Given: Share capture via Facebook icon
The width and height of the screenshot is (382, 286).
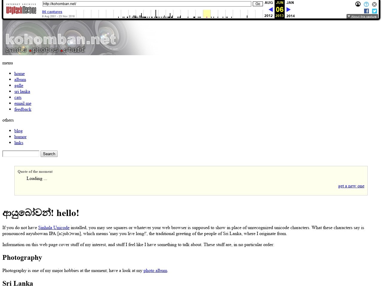Looking at the screenshot, I should pos(366,11).
